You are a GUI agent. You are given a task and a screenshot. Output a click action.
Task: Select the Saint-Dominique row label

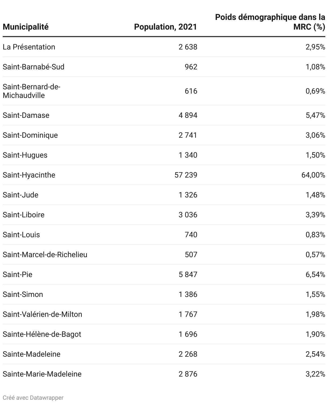point(30,135)
